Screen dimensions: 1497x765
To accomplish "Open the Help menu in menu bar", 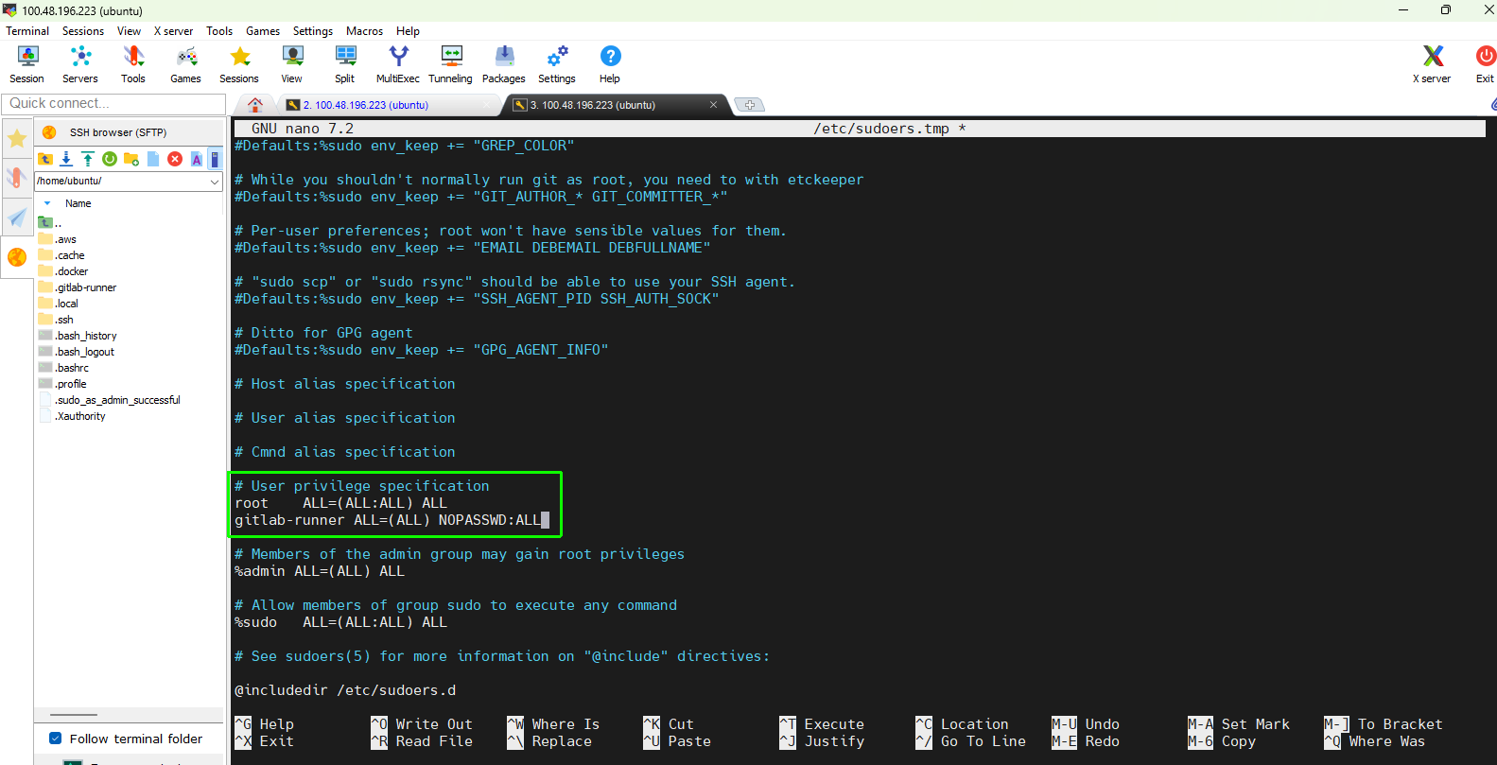I will (408, 31).
